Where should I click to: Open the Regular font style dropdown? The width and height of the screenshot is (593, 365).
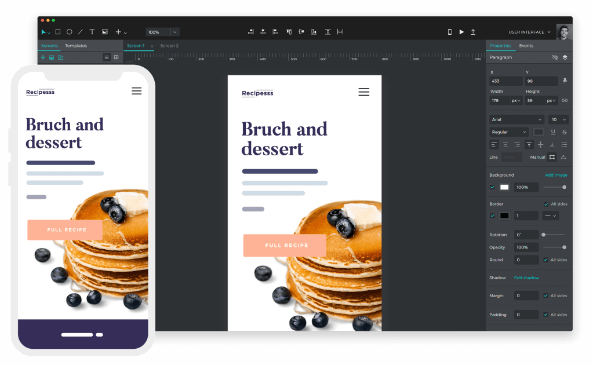click(509, 132)
